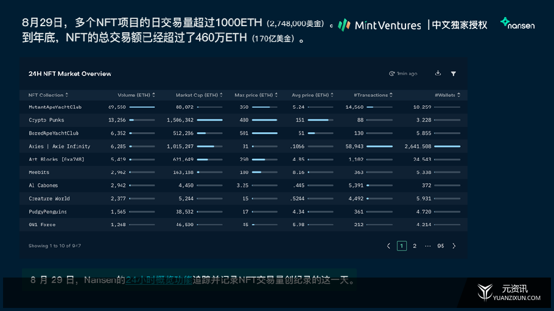
Task: Click the Nansen logo
Action: click(x=517, y=24)
